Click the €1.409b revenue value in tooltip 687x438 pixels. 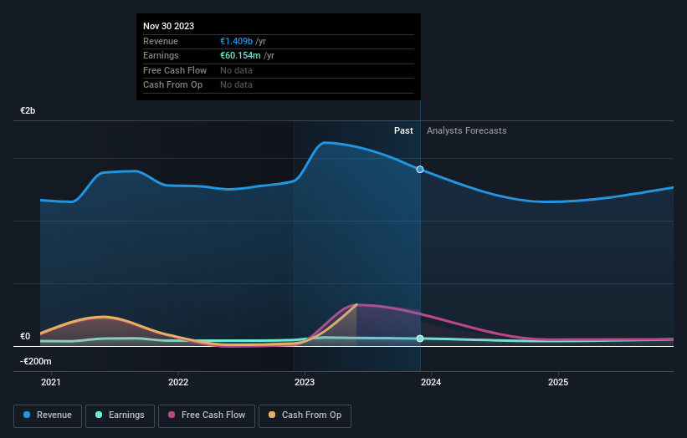pyautogui.click(x=237, y=41)
